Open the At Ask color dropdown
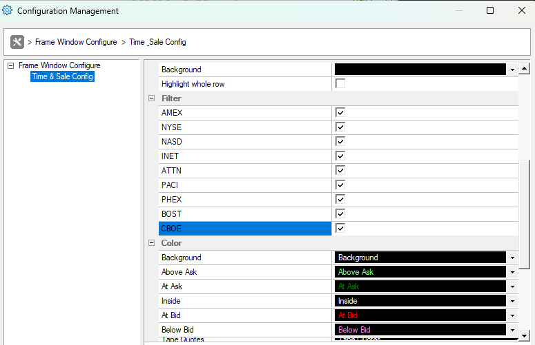 point(512,286)
